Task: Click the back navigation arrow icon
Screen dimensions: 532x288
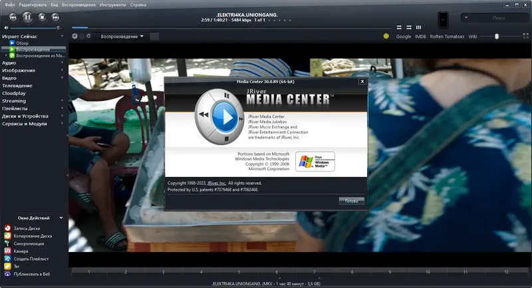Action: point(74,36)
